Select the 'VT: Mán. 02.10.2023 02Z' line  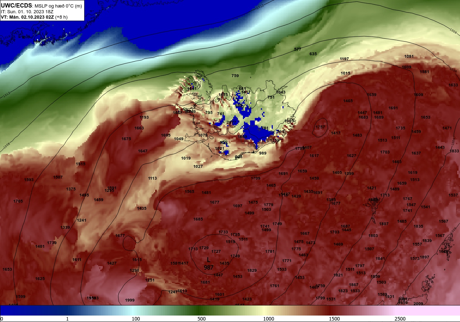[x=28, y=17]
